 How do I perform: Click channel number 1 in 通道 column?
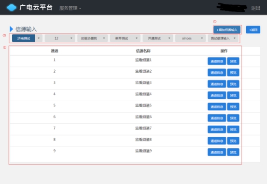[x=55, y=60]
